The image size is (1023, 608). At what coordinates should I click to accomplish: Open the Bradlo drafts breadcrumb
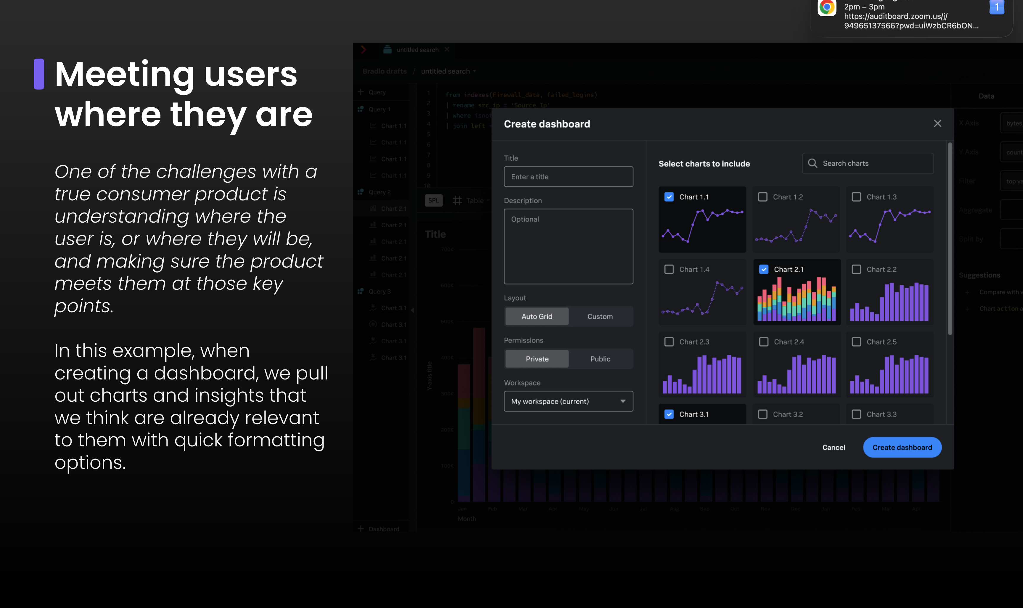384,71
